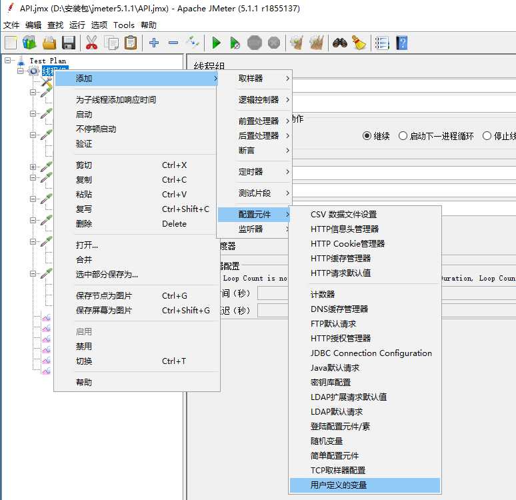Open the 选项 menu
This screenshot has width=516, height=500.
pyautogui.click(x=99, y=25)
